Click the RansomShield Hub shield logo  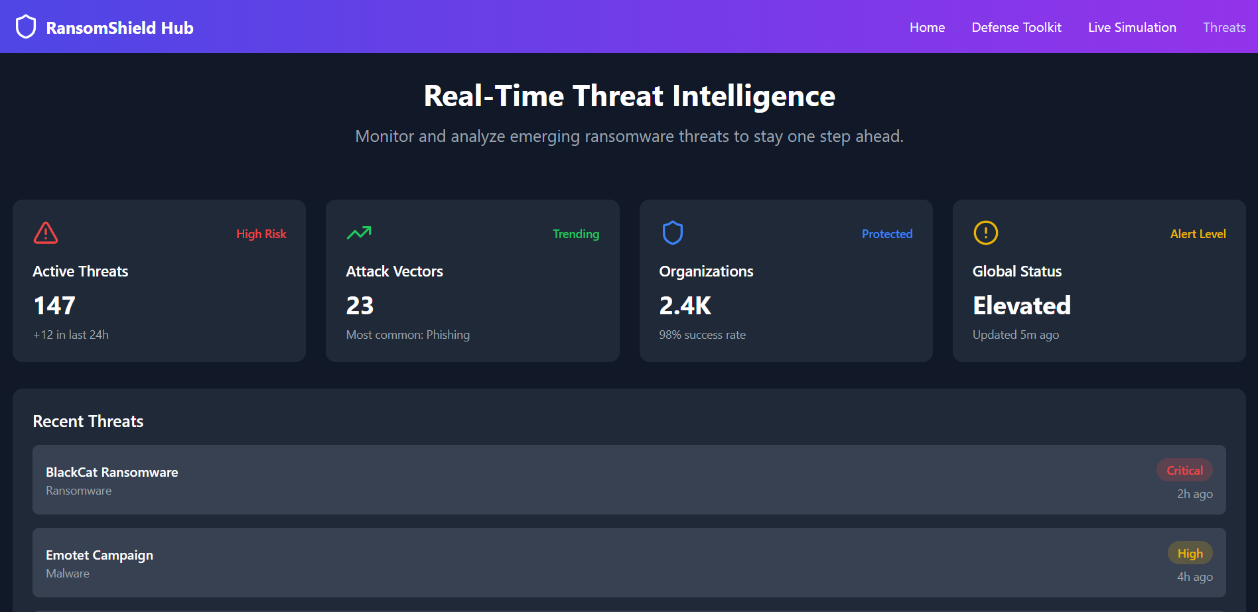[x=25, y=27]
